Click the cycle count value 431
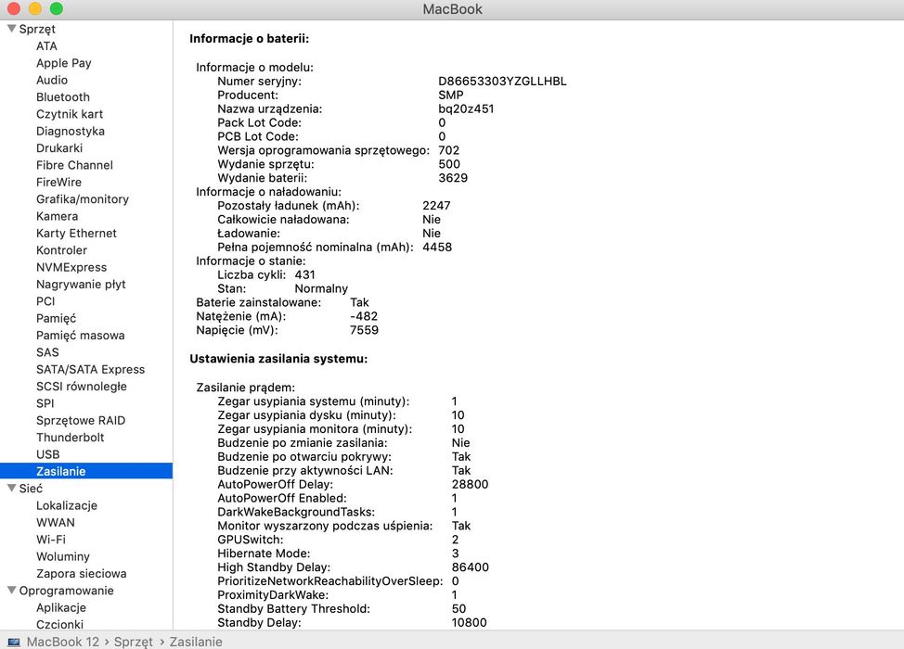Viewport: 904px width, 649px height. pos(305,274)
